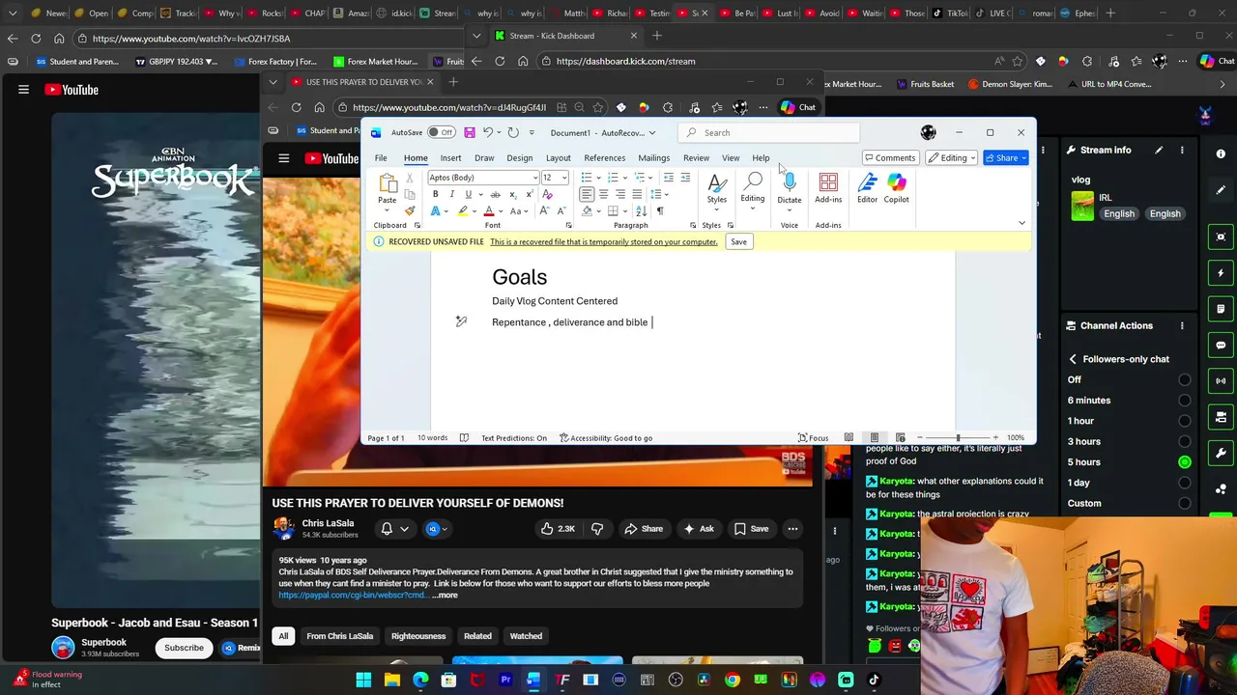
Task: Expand notification bell dropdown for Chris LaSala
Action: coord(395,529)
